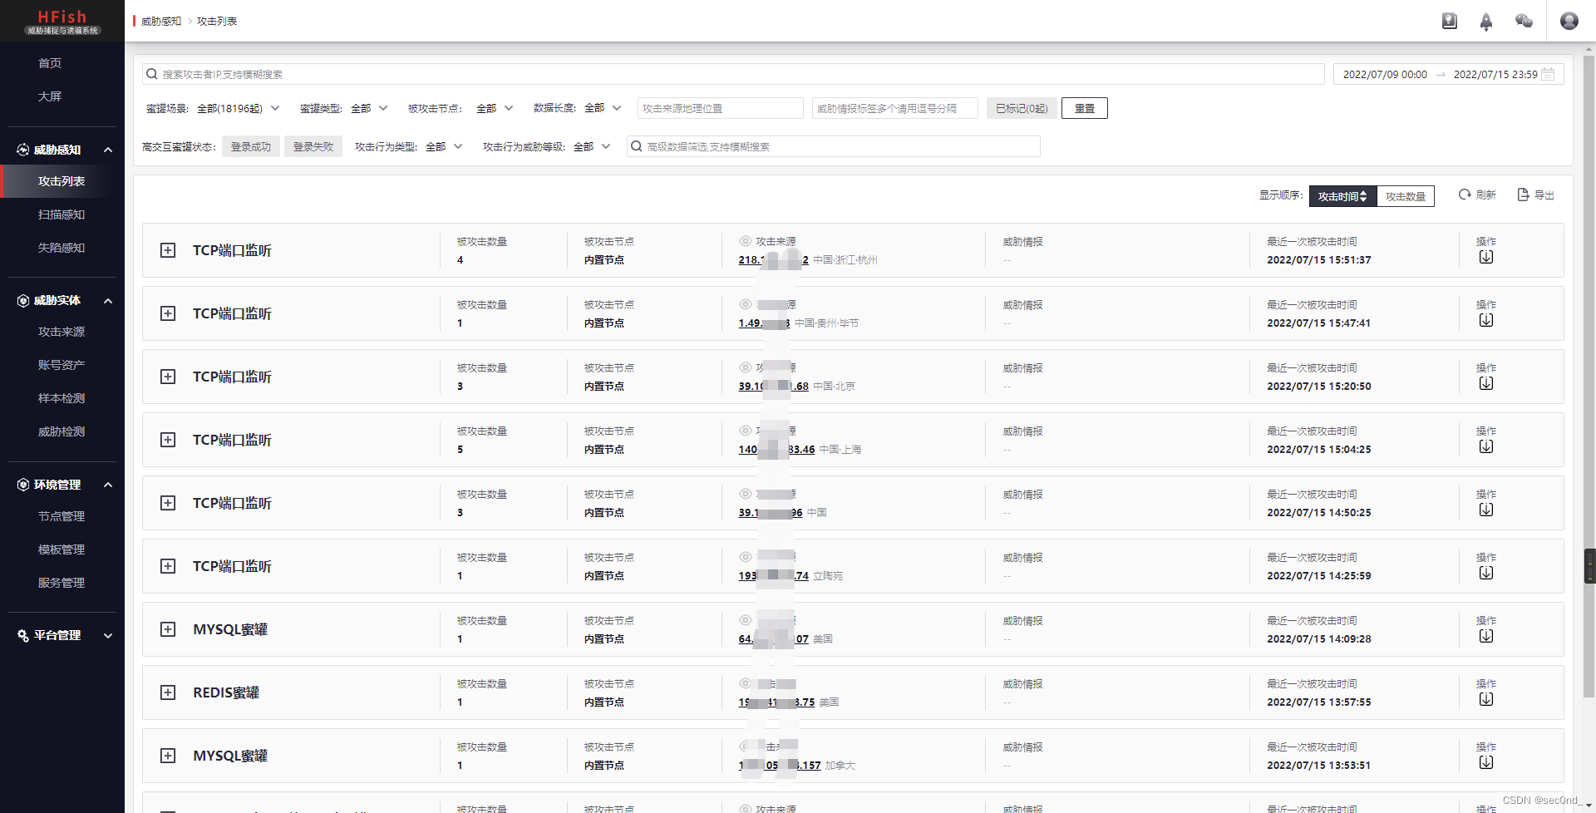The height and width of the screenshot is (813, 1596).
Task: Expand the REDIS蜜罐 row
Action: click(168, 692)
